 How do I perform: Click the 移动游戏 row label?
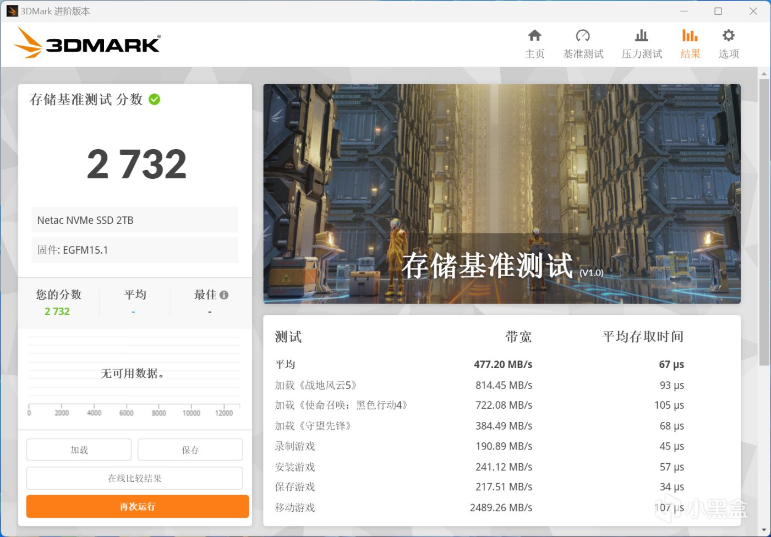[x=295, y=507]
